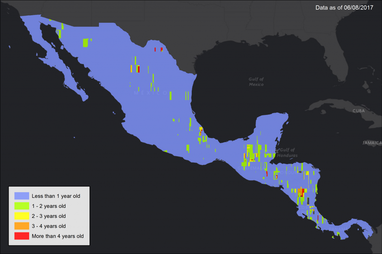Image resolution: width=382 pixels, height=254 pixels.
Task: Click the 'Gulf of Mexico' map label
Action: pos(256,81)
